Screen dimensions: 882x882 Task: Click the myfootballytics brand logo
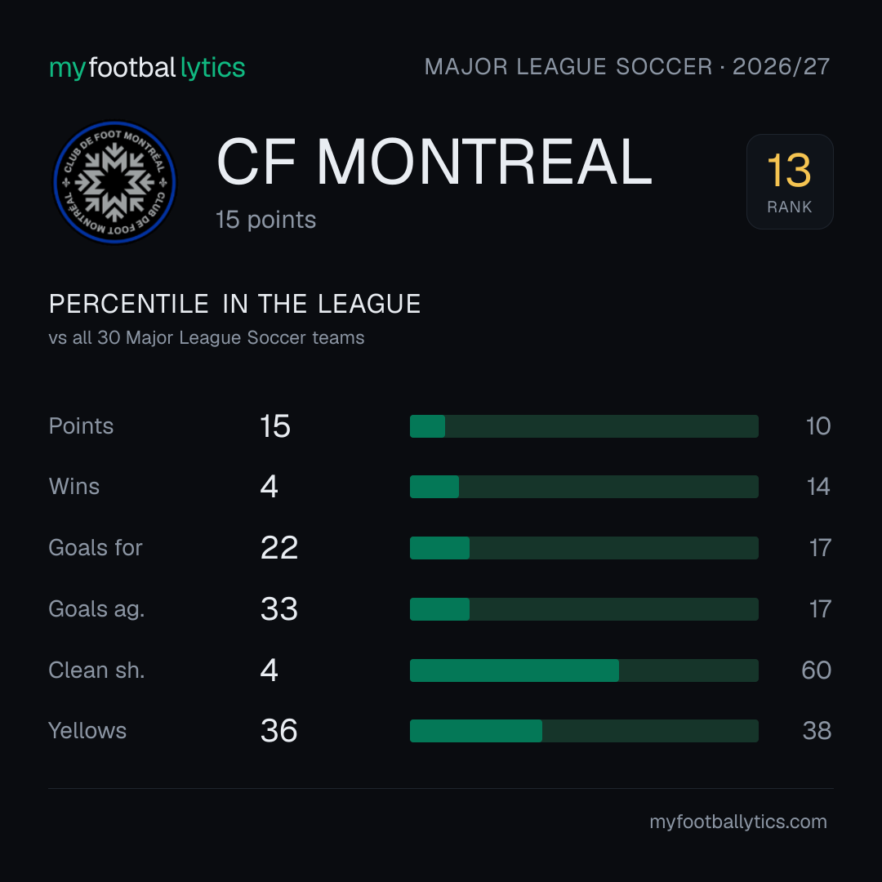click(147, 68)
